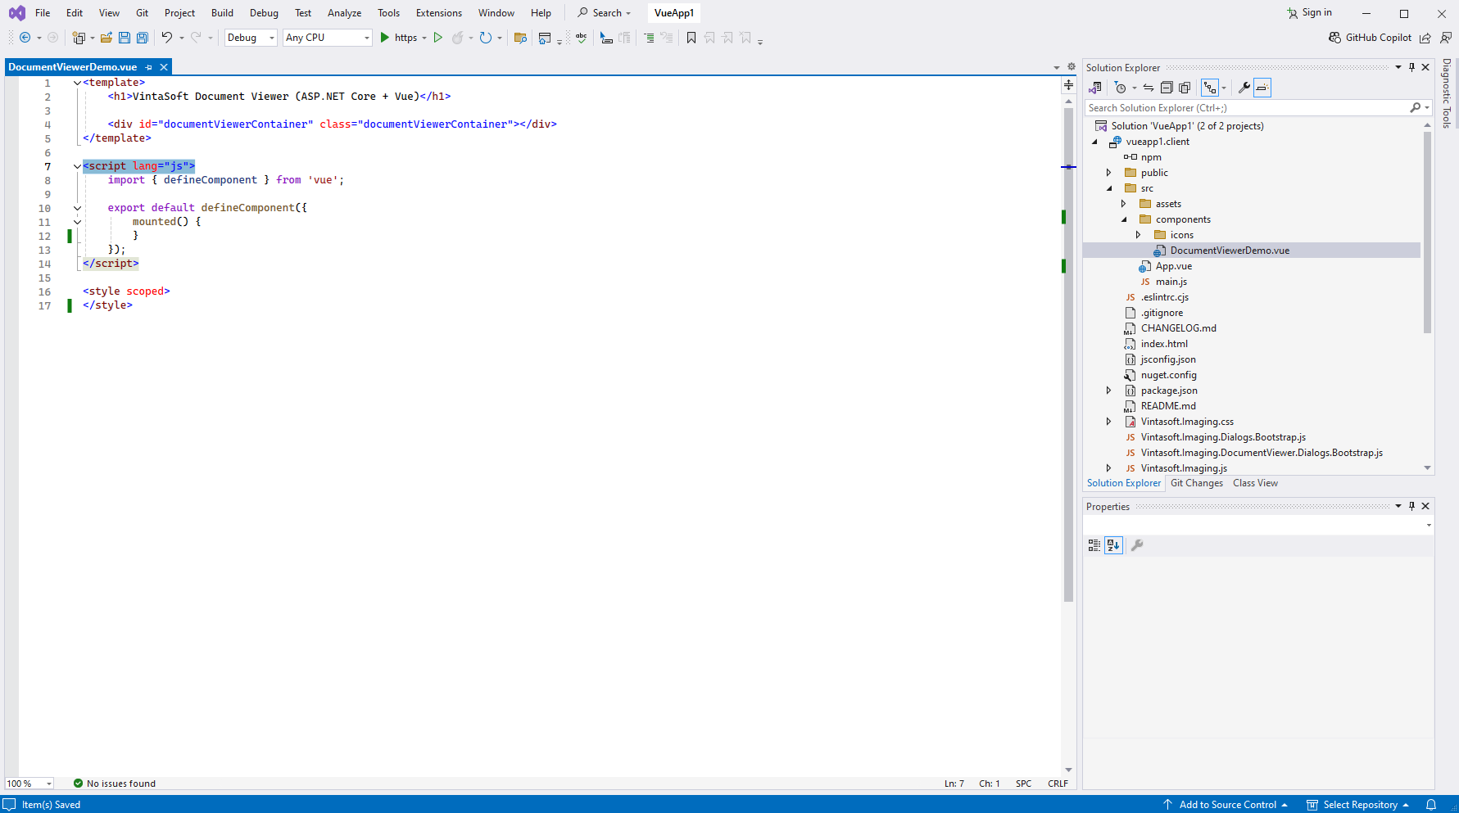Click the Send Feedback person icon

tap(1446, 38)
